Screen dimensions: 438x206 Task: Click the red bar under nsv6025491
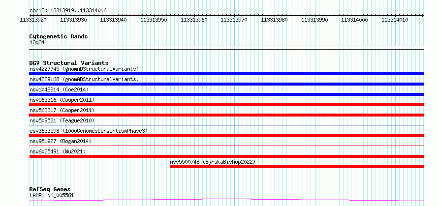tap(226, 156)
